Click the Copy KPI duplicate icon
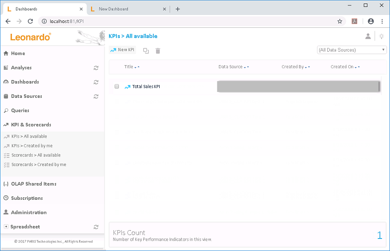390x251 pixels. point(146,51)
